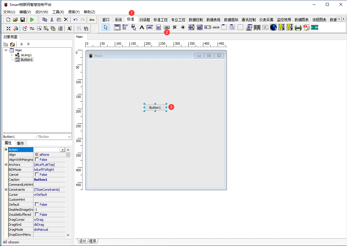
Task: Toggle the DoubleBuffered checkbox
Action: point(37,214)
